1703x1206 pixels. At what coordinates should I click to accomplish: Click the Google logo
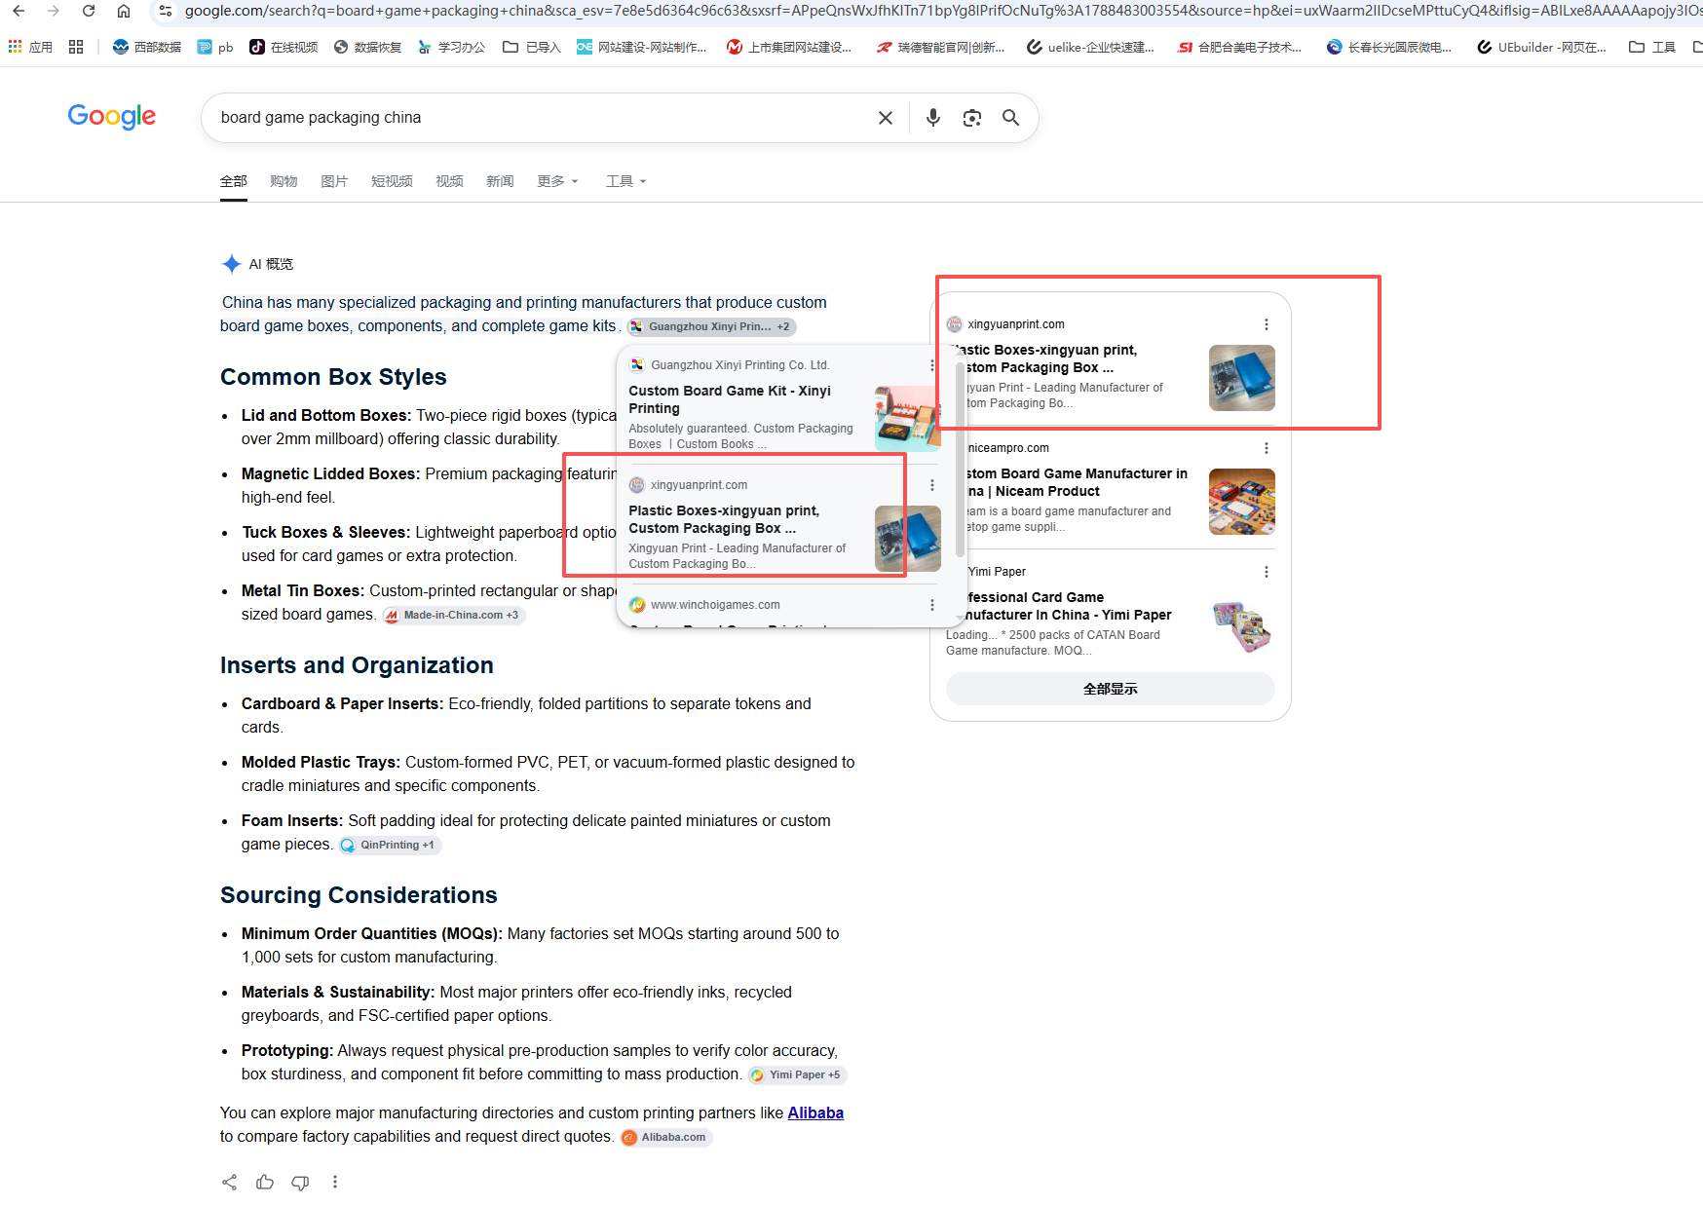click(112, 117)
